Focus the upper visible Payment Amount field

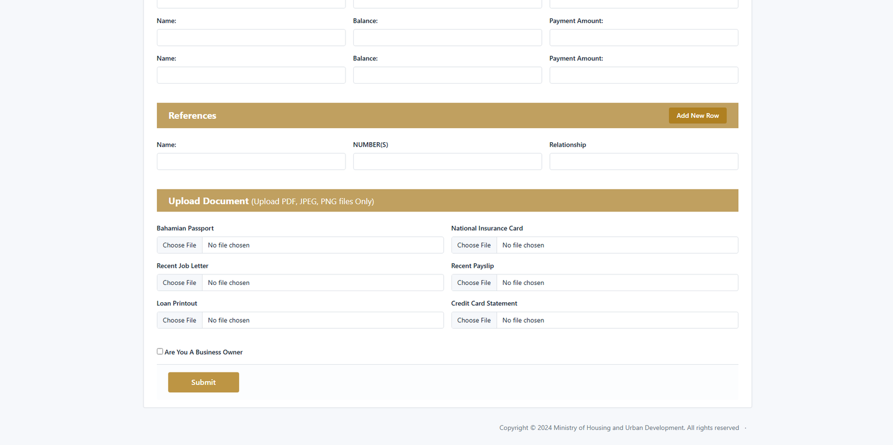tap(644, 38)
